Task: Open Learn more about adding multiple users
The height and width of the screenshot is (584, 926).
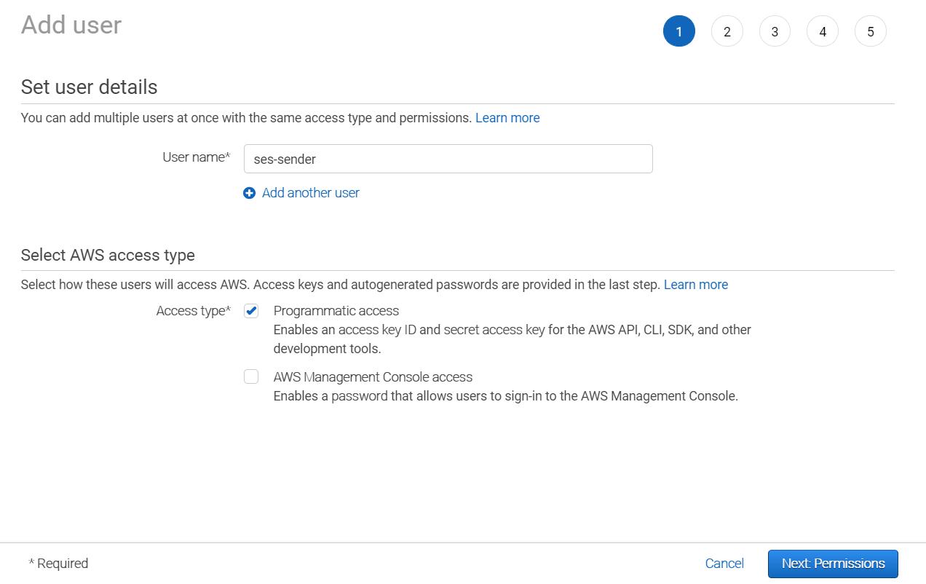Action: click(x=507, y=118)
